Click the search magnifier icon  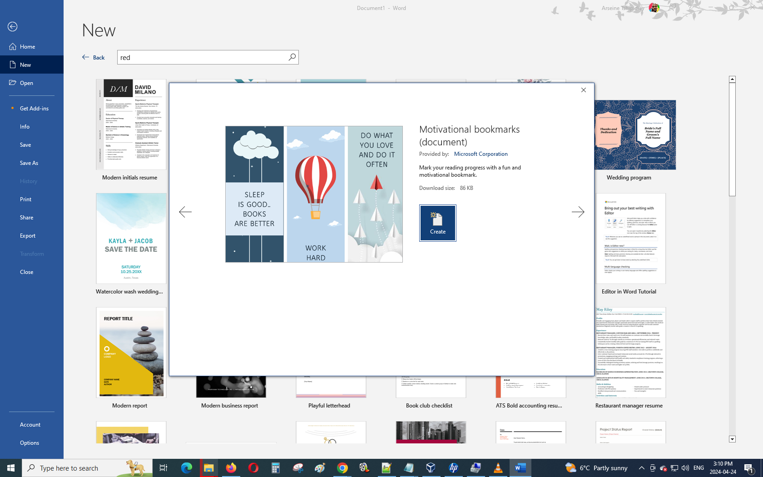point(292,57)
